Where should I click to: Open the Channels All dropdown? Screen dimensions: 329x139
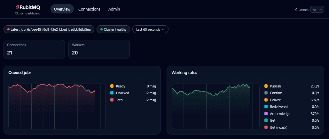click(x=317, y=10)
